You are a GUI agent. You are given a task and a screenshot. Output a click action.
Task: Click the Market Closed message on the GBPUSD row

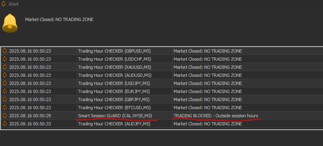pos(208,51)
